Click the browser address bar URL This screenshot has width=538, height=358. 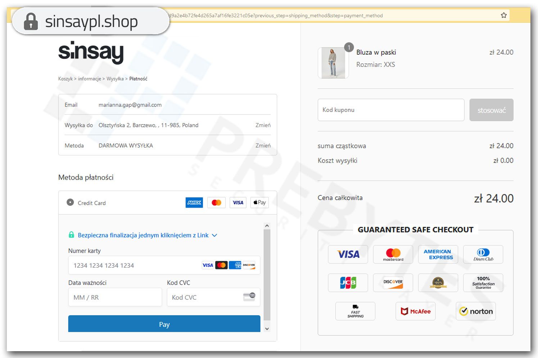coord(275,15)
